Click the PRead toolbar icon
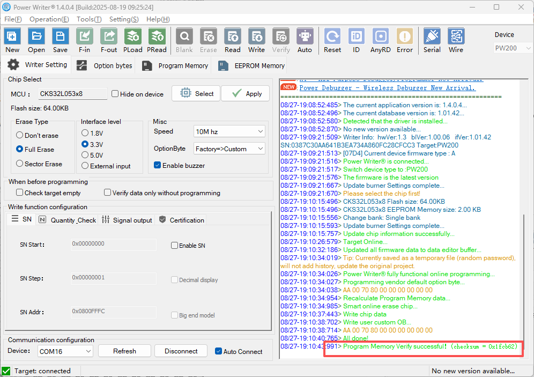534x377 pixels. click(157, 36)
